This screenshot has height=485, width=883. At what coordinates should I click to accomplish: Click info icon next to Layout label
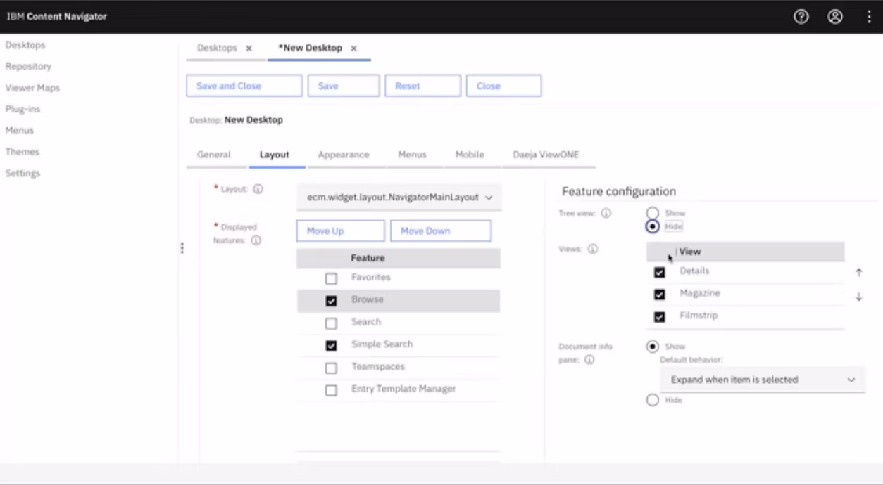[x=258, y=189]
